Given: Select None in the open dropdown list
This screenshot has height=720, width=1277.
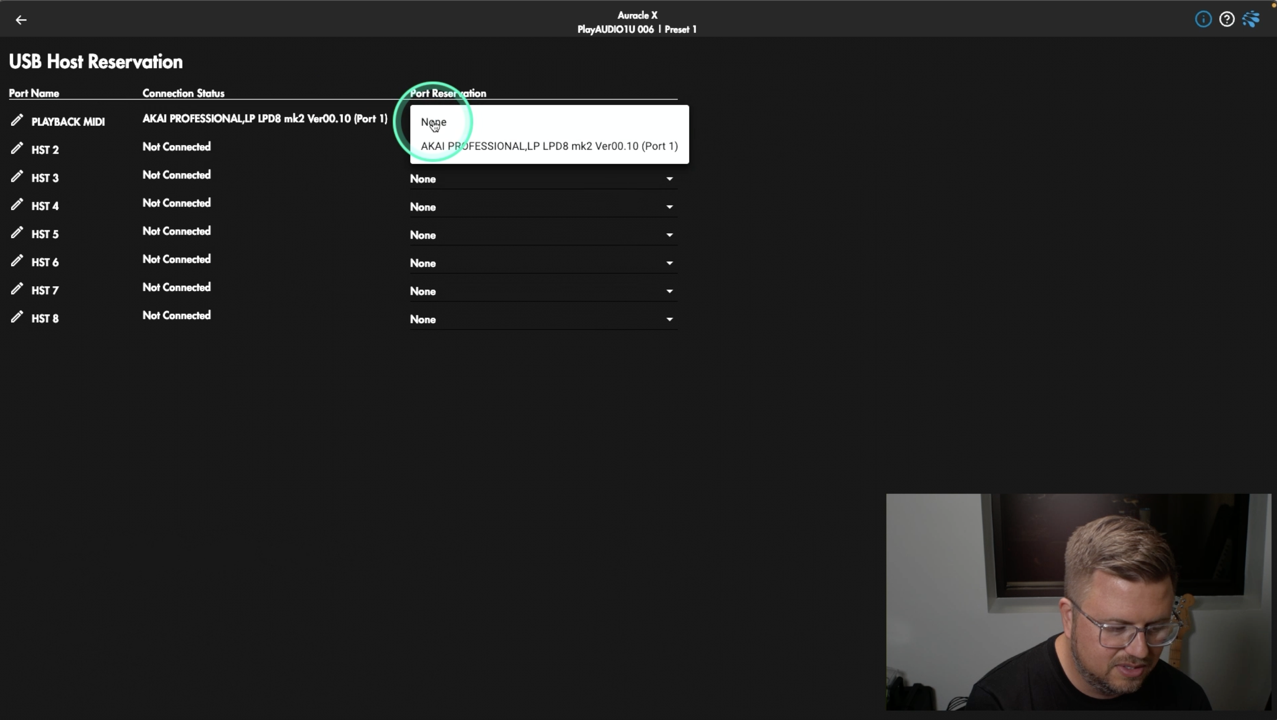Looking at the screenshot, I should (434, 122).
